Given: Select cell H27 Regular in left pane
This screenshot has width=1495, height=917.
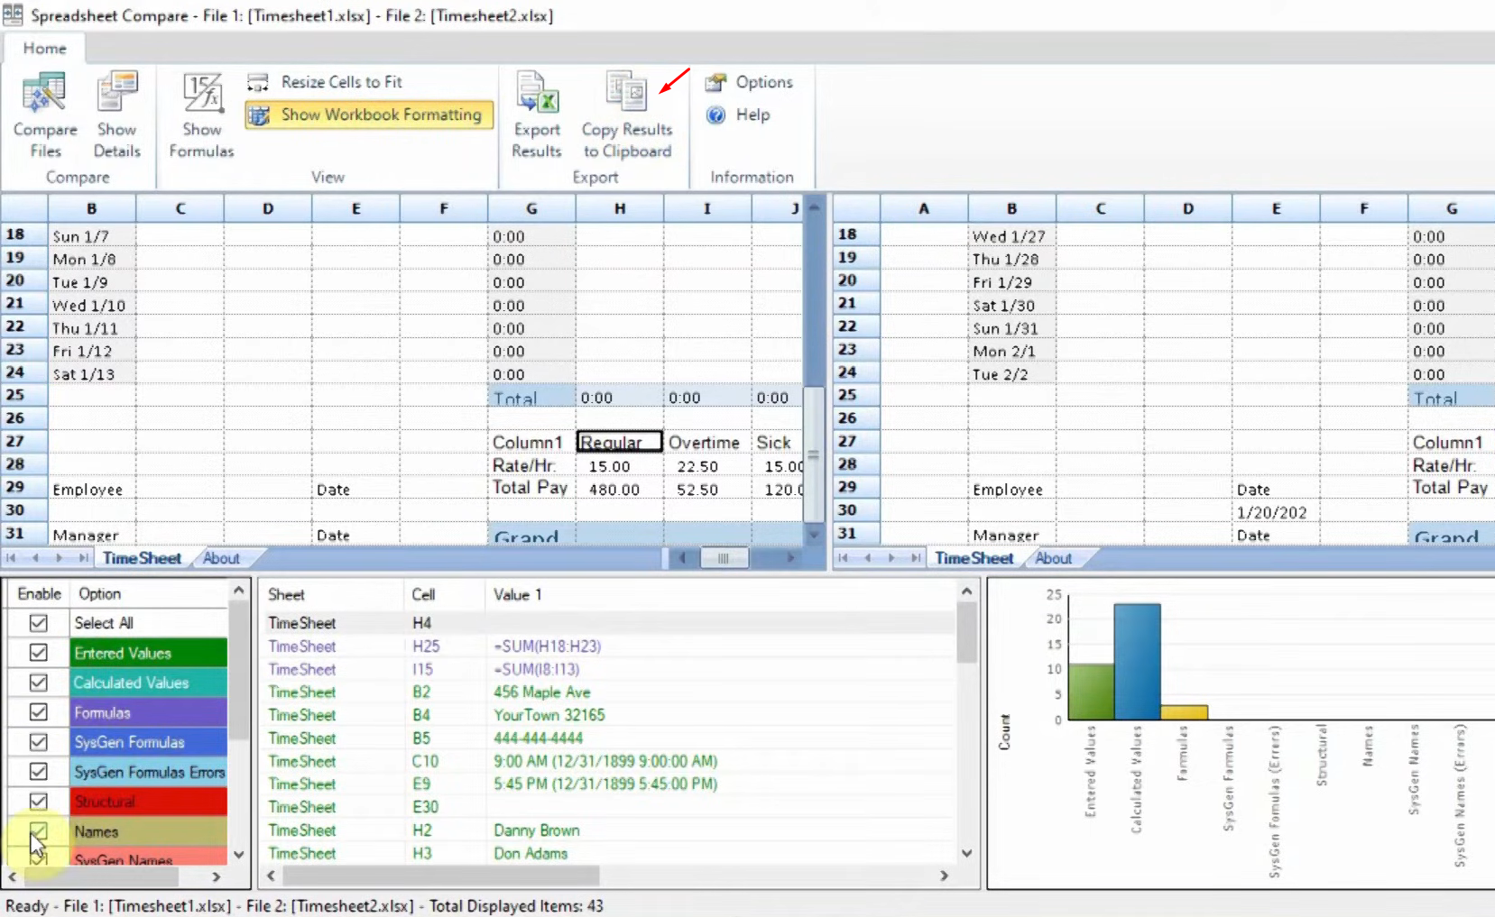Looking at the screenshot, I should [x=620, y=442].
